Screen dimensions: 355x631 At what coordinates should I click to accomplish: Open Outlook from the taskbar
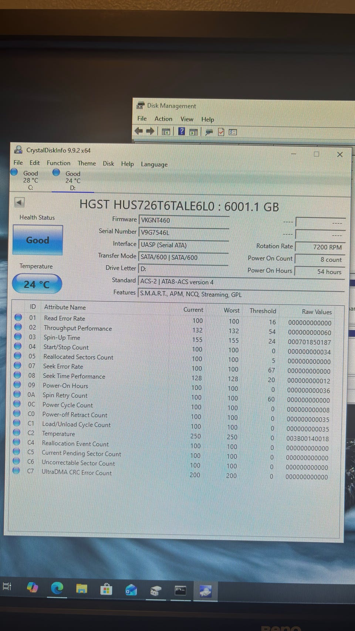coord(131,590)
